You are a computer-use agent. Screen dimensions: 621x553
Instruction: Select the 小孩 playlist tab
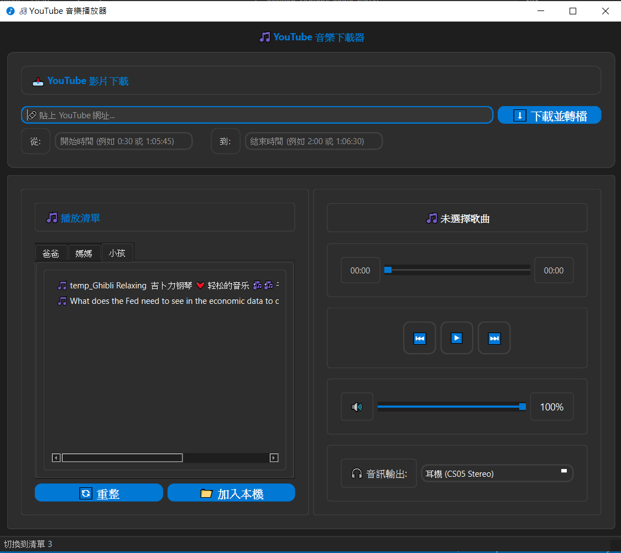tap(117, 253)
